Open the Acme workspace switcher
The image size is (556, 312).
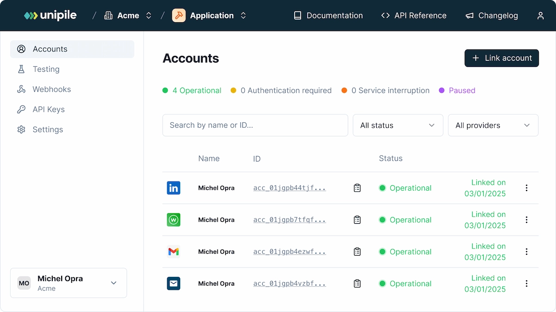click(x=128, y=16)
